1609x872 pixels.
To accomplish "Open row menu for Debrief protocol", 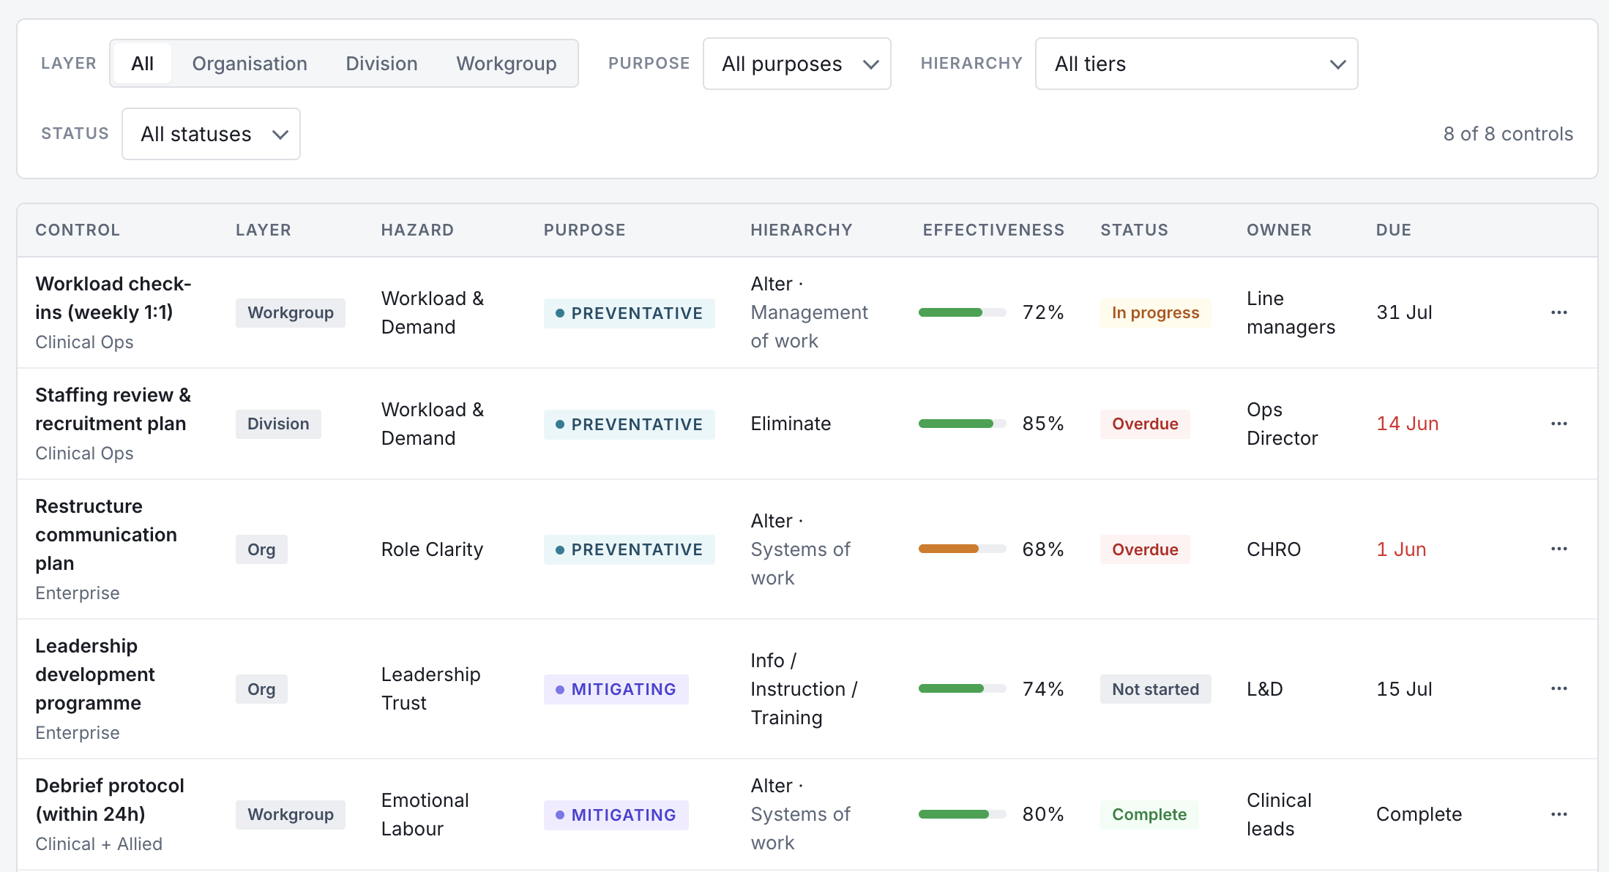I will pos(1558,814).
